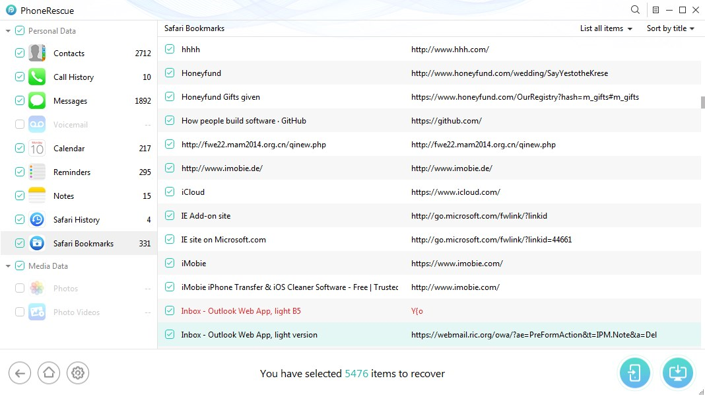Click the Photo Videos icon
Screen dimensions: 705x395
click(37, 312)
